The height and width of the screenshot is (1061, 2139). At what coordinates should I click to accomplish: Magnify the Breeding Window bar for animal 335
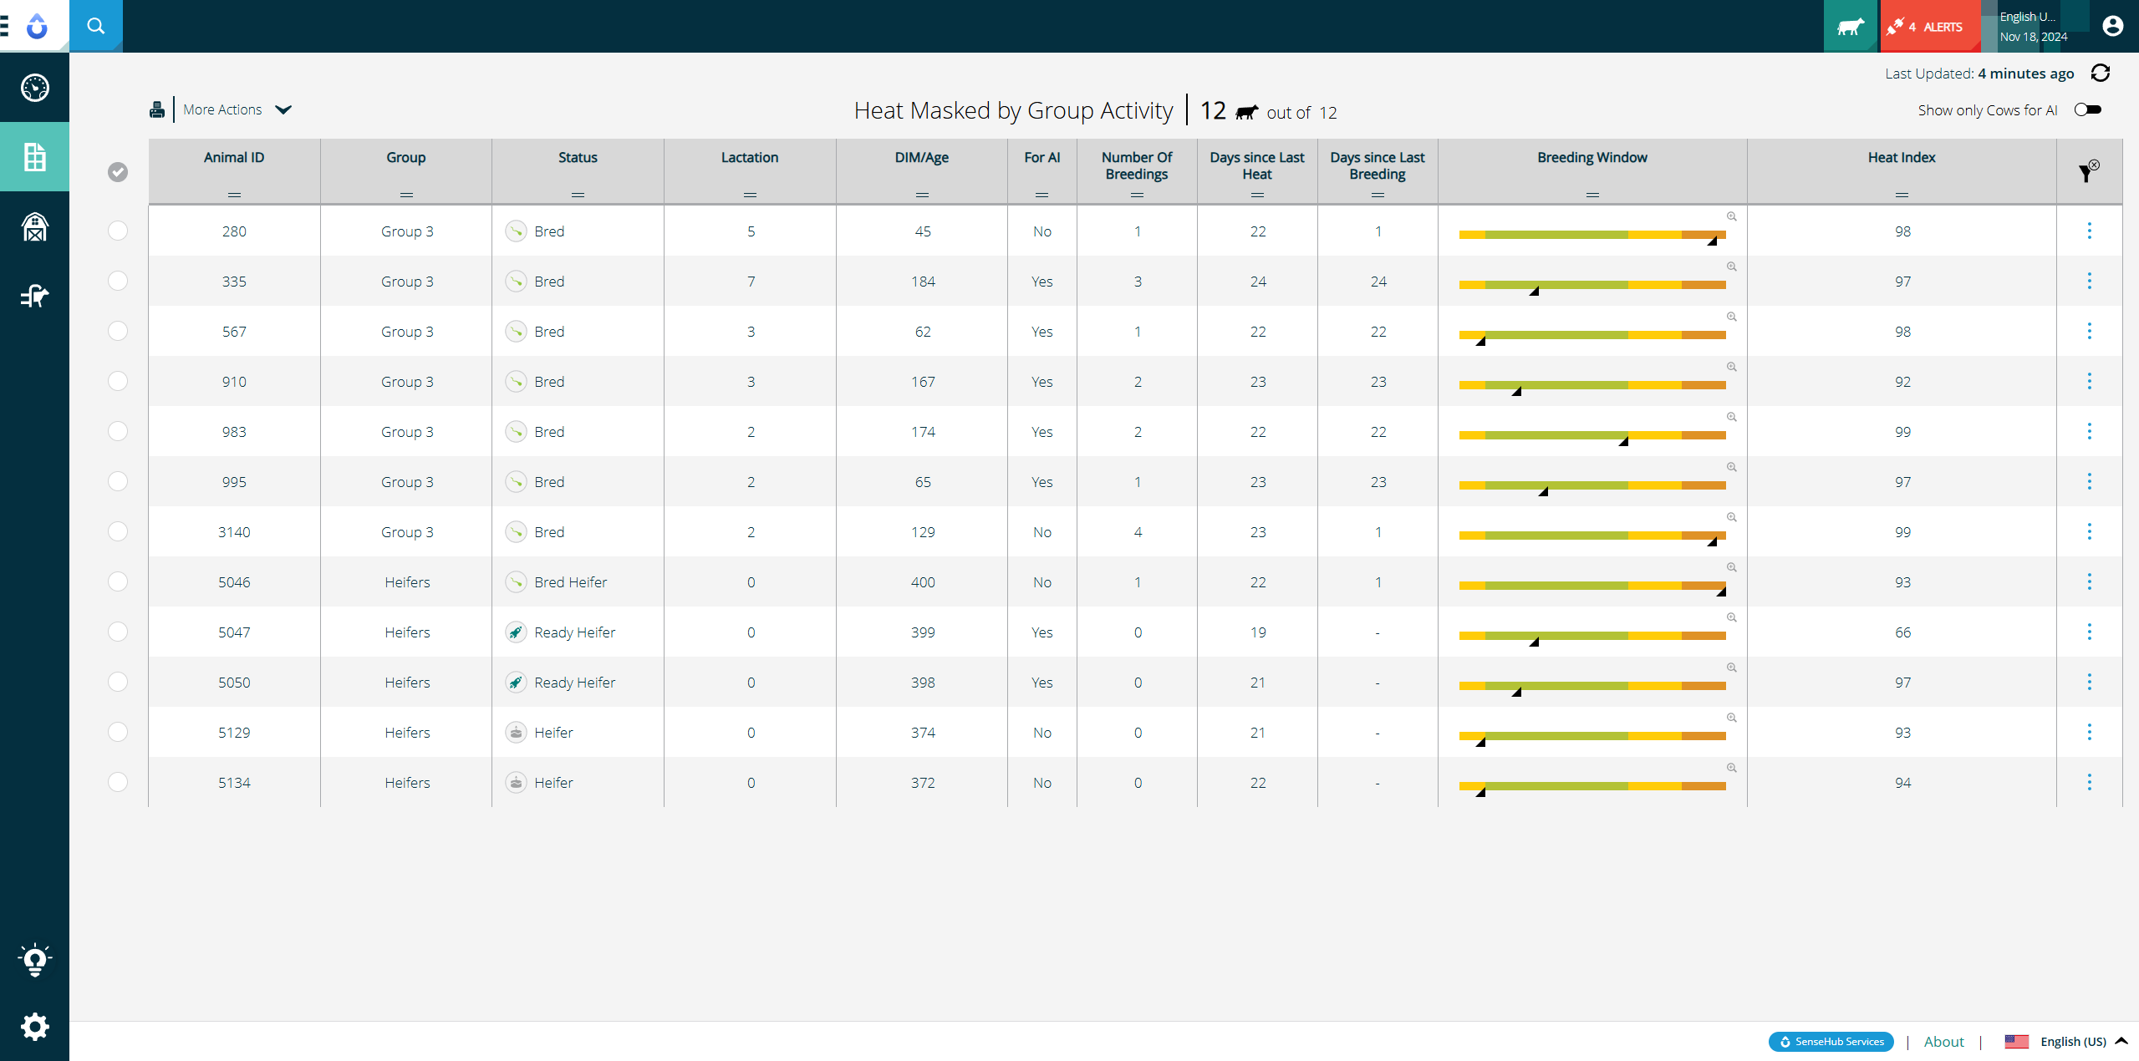click(x=1731, y=267)
